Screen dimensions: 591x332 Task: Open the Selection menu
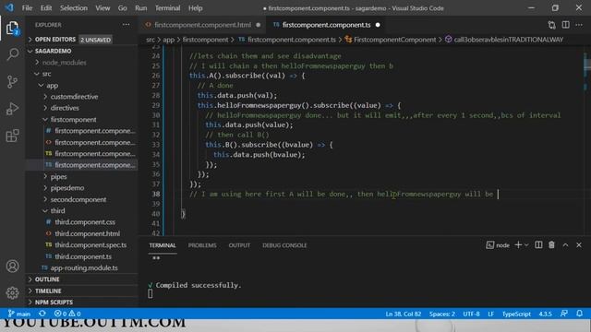[74, 8]
